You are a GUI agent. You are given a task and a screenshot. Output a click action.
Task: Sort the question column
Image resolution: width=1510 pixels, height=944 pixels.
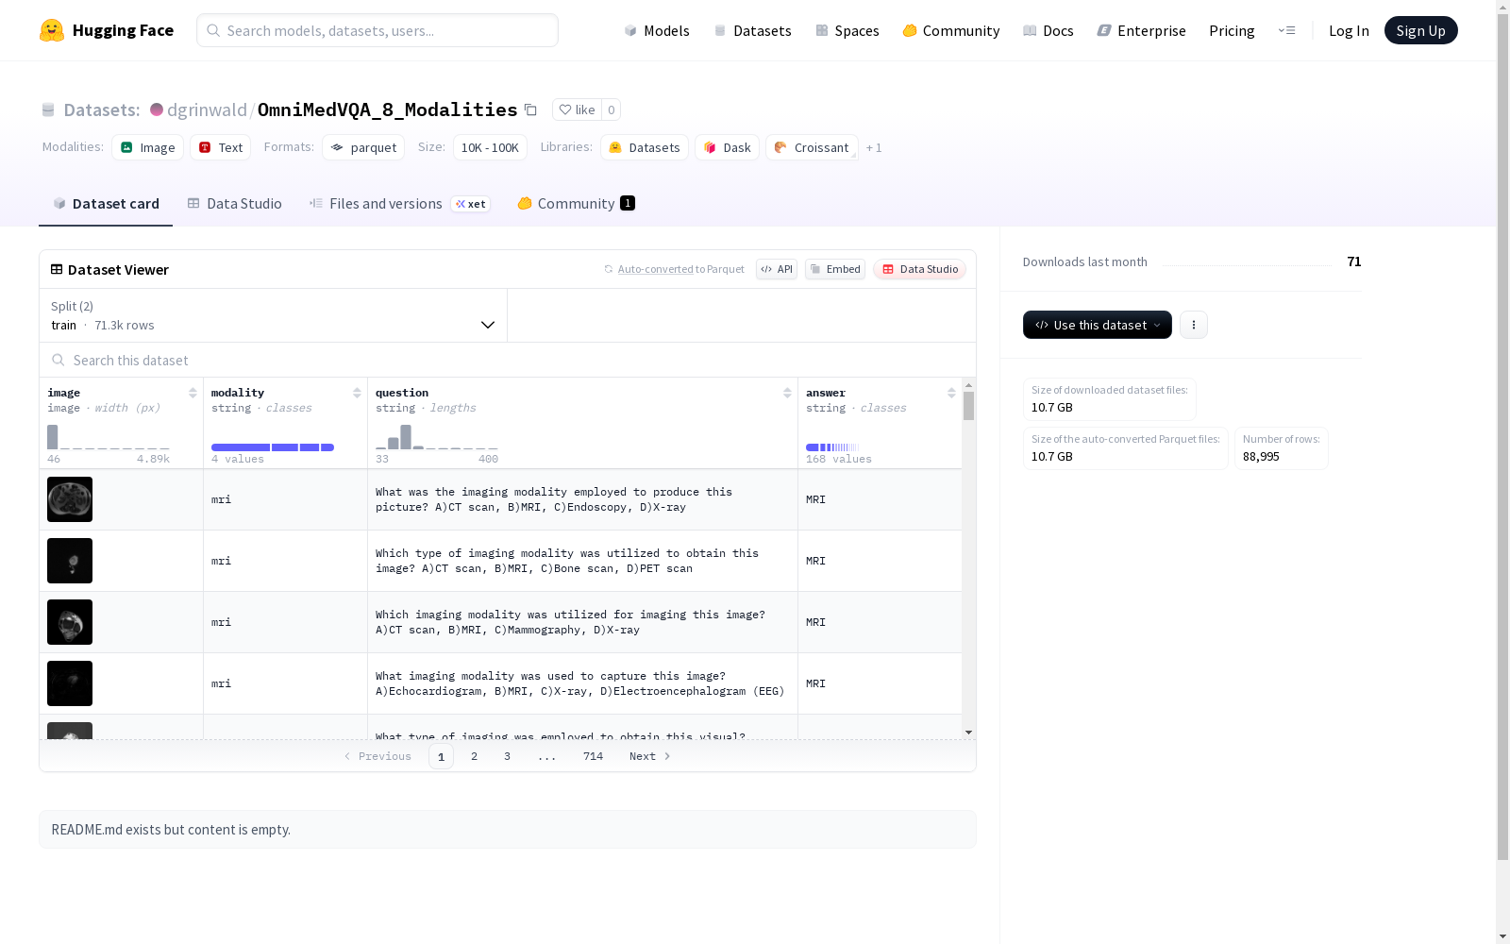click(x=787, y=393)
